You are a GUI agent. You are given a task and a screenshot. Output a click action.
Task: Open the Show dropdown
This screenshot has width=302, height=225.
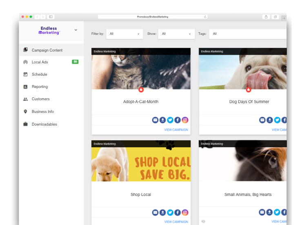click(x=176, y=34)
